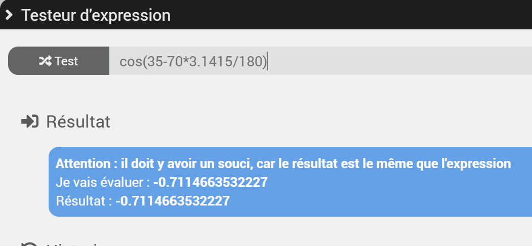The image size is (532, 246).
Task: Click the final Résultat value -0.7114663532227
Action: pyautogui.click(x=173, y=200)
